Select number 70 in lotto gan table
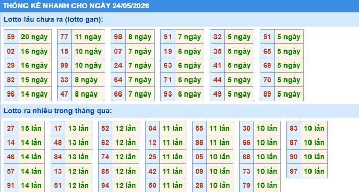The height and width of the screenshot is (192, 359). point(267,80)
